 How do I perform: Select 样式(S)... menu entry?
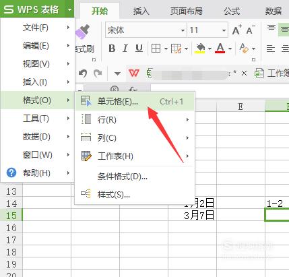point(135,194)
